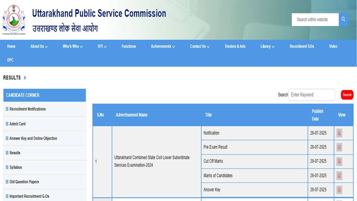Open the PDF icon for Cut Off Marks
357x201 pixels.
pos(339,162)
